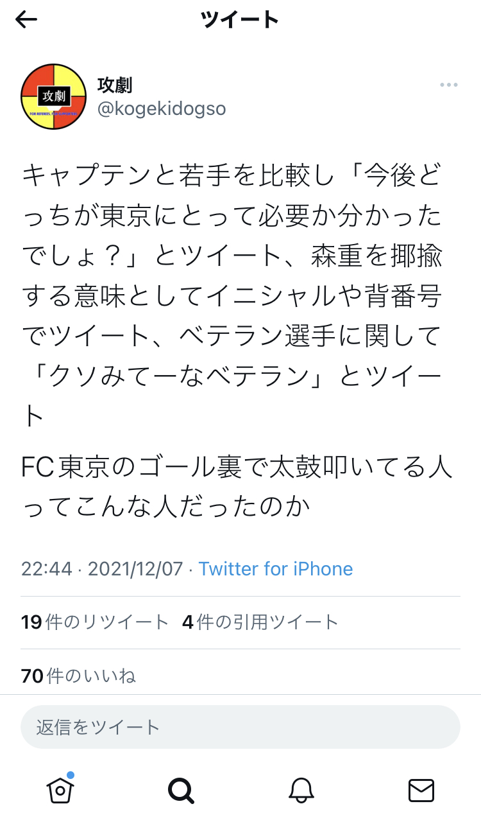
Task: Open the Messages envelope tab
Action: (x=421, y=790)
